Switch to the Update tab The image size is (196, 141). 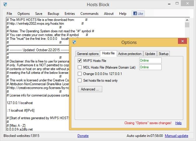[150, 54]
